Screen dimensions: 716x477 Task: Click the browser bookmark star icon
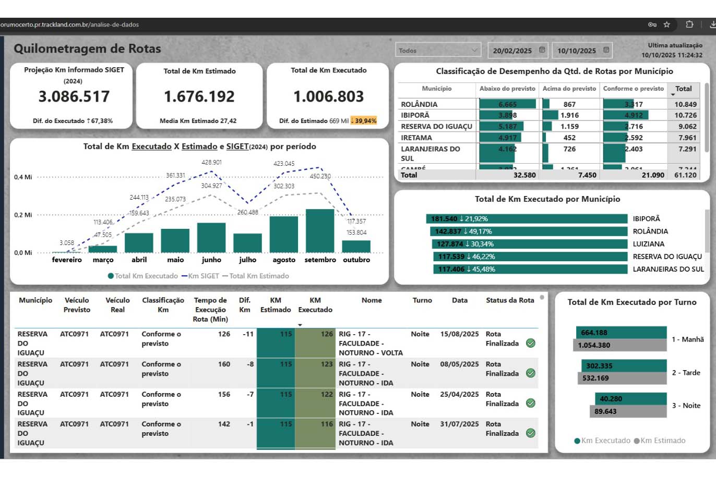point(666,25)
